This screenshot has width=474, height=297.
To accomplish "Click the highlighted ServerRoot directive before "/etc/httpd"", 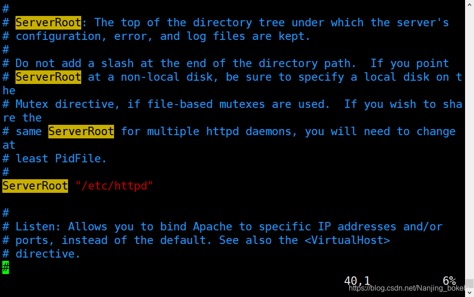I will tap(35, 185).
